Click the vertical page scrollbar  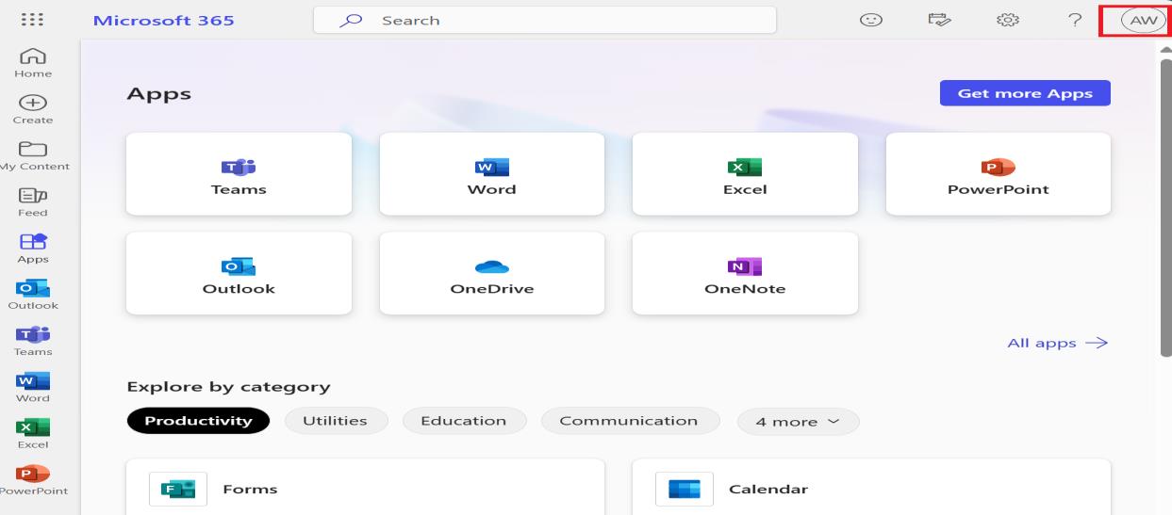pos(1165,207)
